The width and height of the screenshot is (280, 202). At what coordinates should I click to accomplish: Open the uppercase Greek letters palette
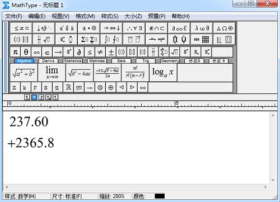tap(225, 28)
